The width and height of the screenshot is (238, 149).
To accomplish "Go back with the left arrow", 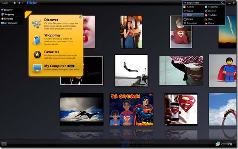I will point(19,3).
